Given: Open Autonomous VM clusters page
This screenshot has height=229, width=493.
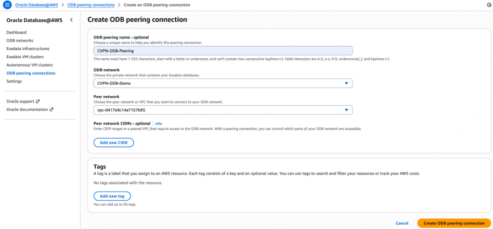Looking at the screenshot, I should (29, 65).
